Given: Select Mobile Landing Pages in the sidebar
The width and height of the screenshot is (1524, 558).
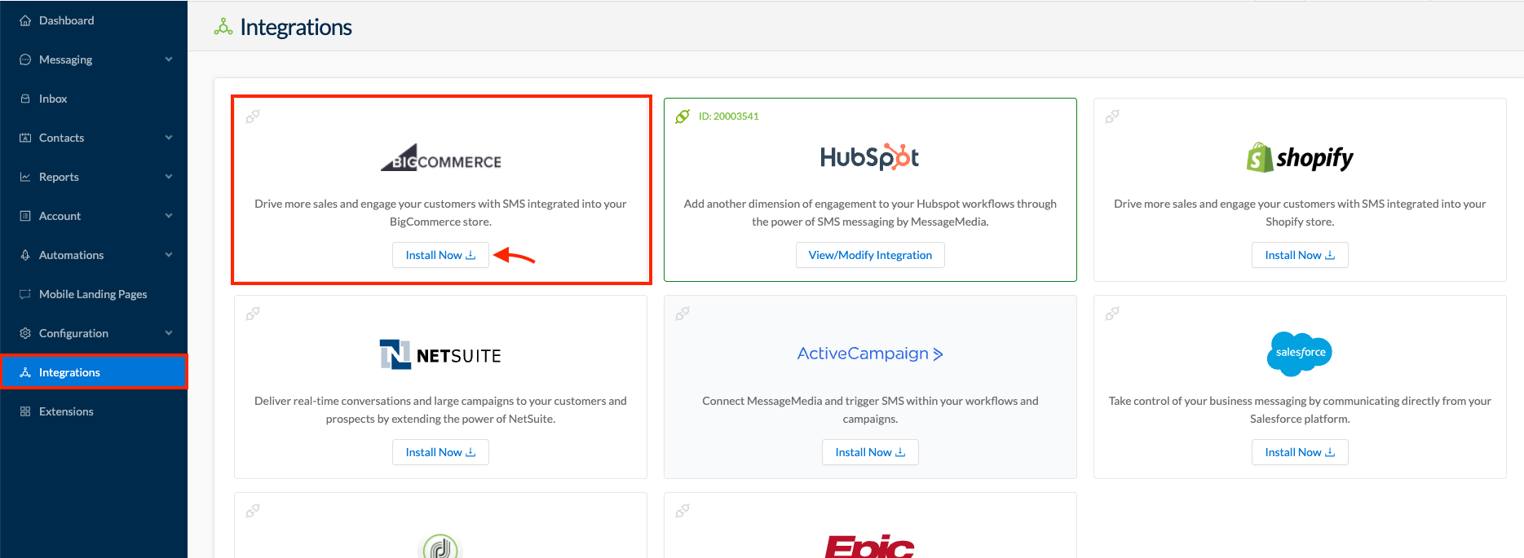Looking at the screenshot, I should (x=93, y=294).
